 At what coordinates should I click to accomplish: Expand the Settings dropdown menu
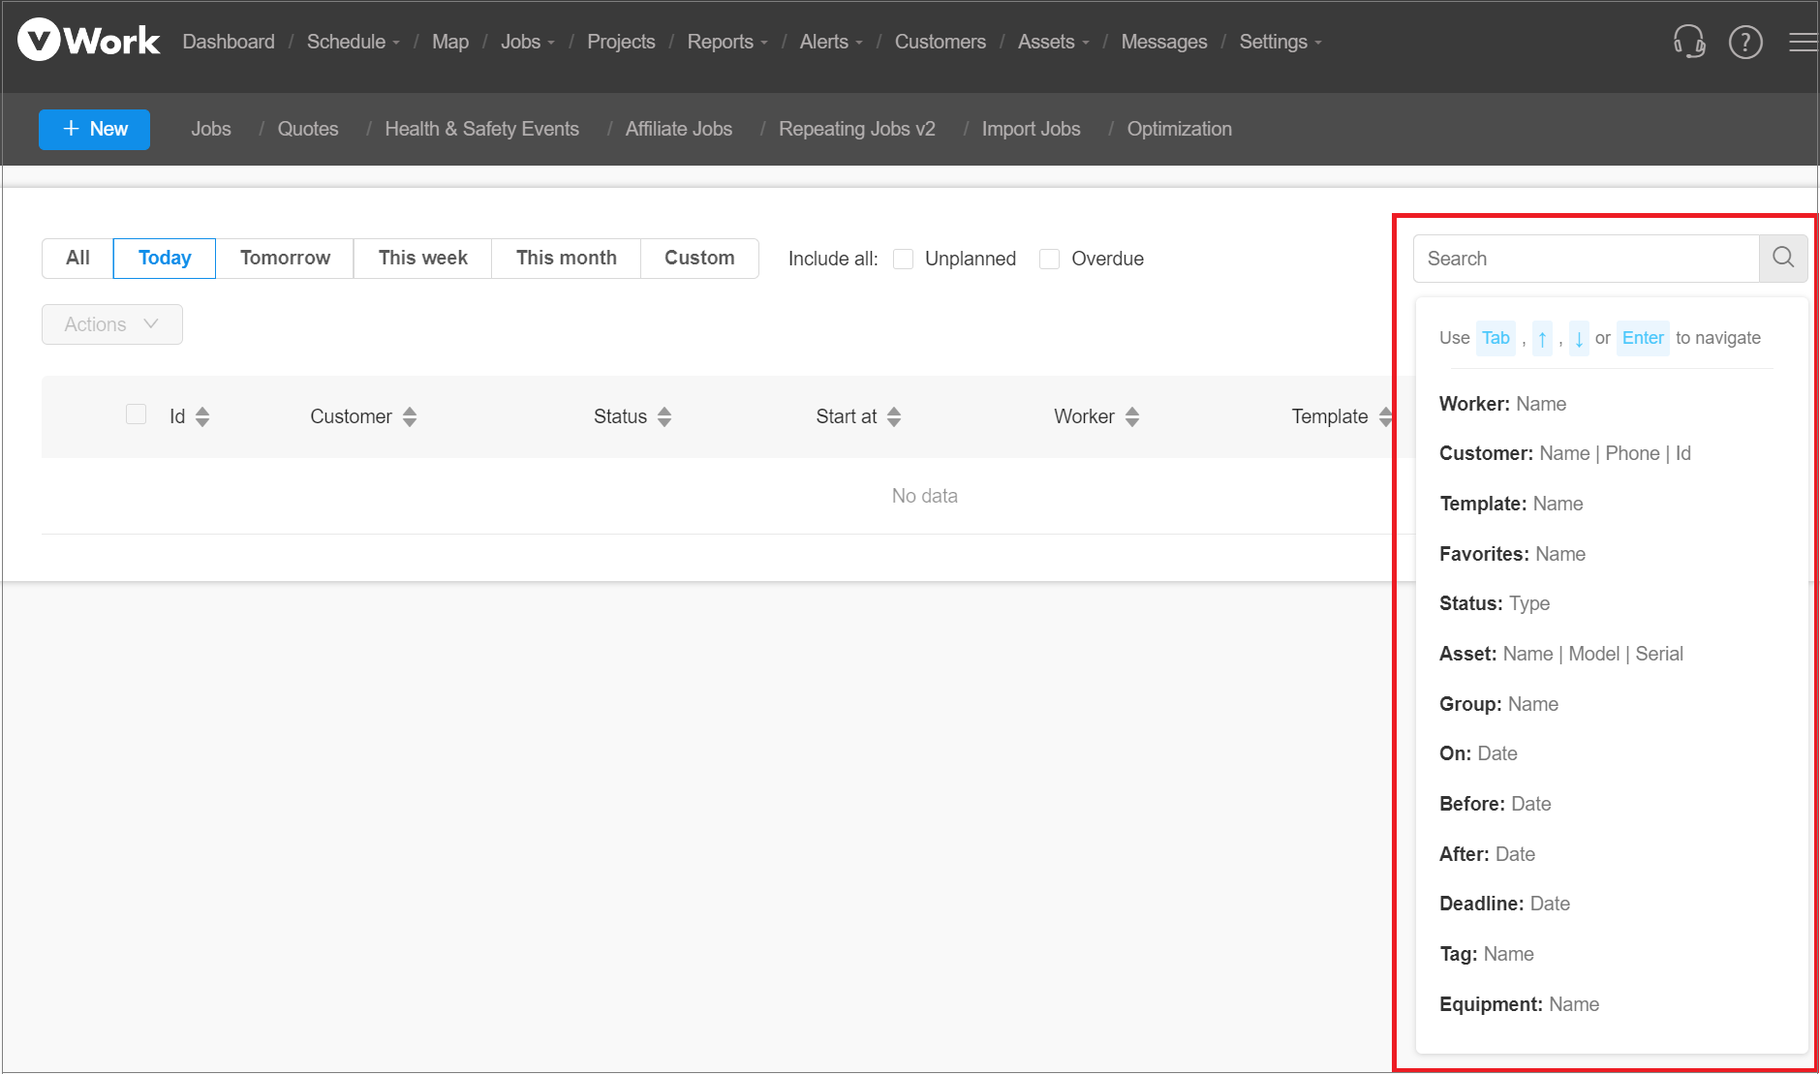pyautogui.click(x=1280, y=42)
